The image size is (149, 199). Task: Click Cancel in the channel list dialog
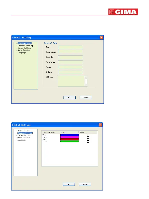click(x=85, y=184)
